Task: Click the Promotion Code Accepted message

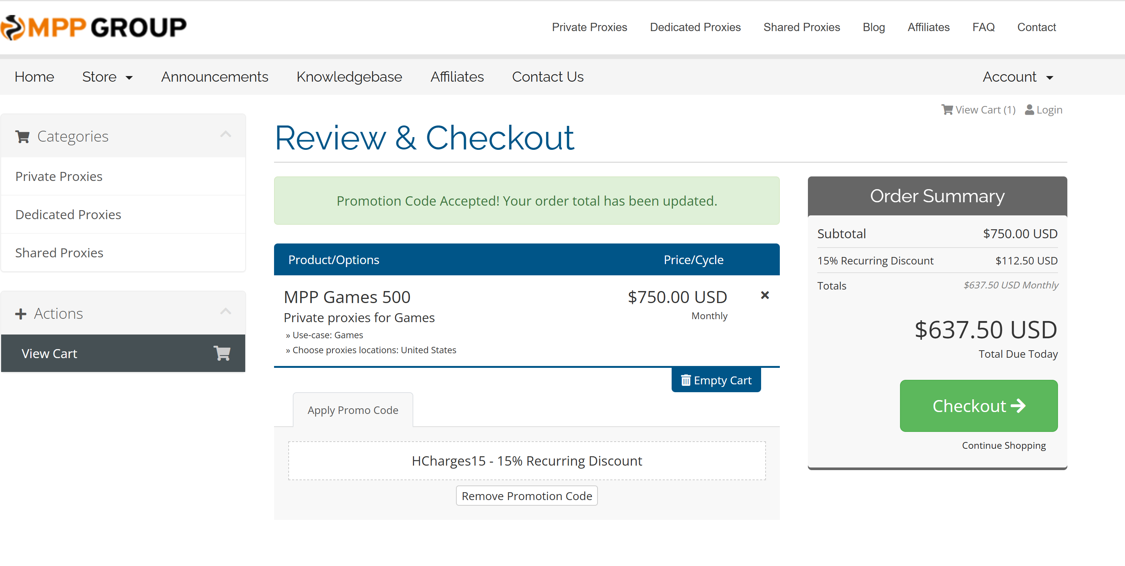Action: coord(526,201)
